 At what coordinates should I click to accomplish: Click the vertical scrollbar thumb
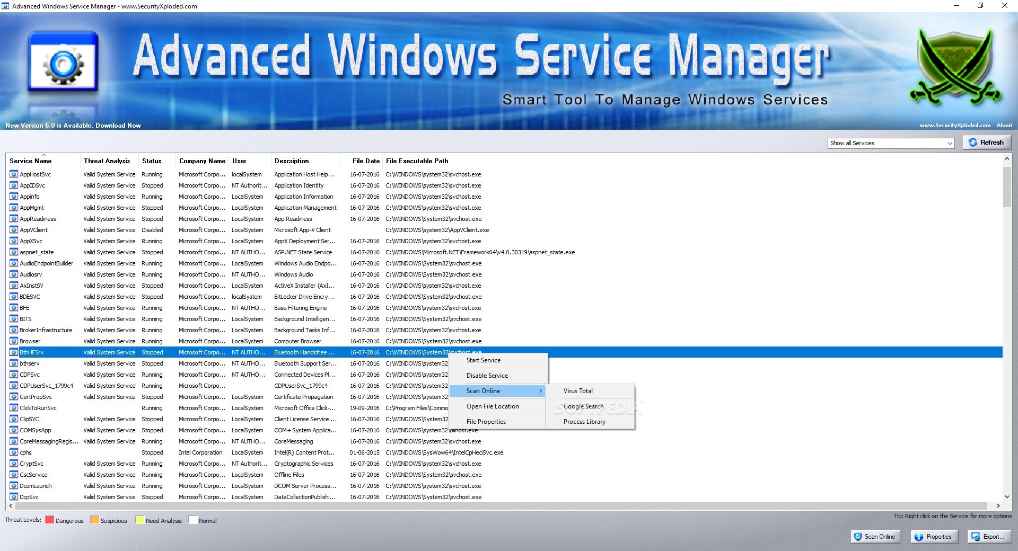[x=1007, y=188]
